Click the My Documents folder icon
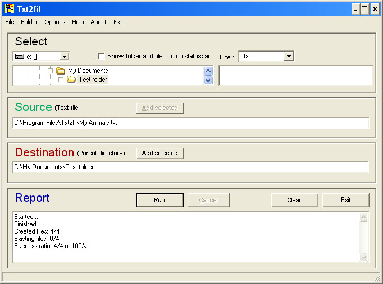Viewport: 383px width, 284px height. coord(61,71)
